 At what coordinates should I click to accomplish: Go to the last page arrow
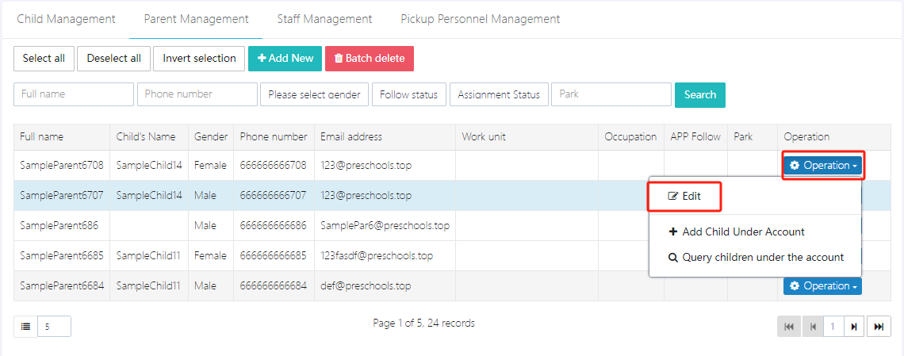click(x=878, y=326)
